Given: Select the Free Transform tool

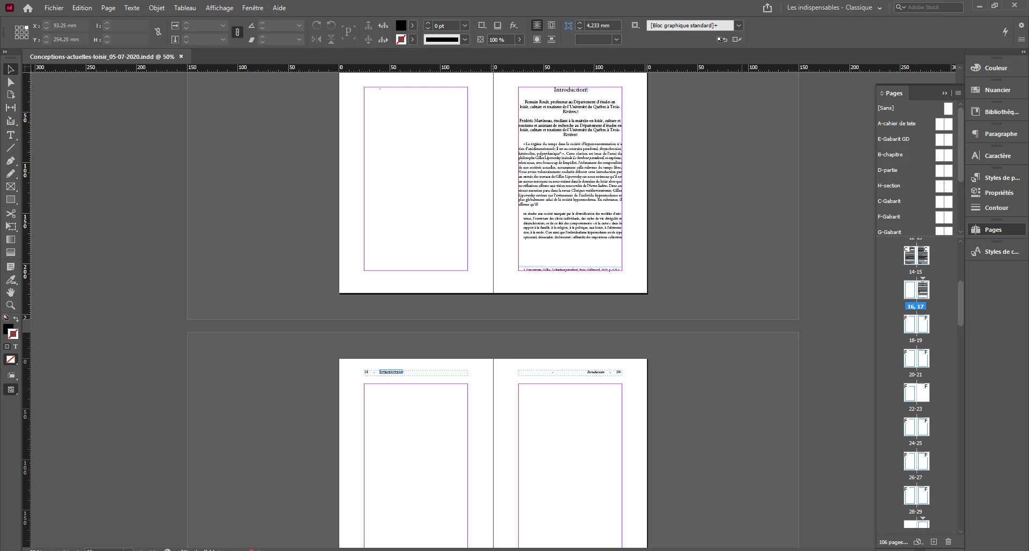Looking at the screenshot, I should tap(10, 227).
